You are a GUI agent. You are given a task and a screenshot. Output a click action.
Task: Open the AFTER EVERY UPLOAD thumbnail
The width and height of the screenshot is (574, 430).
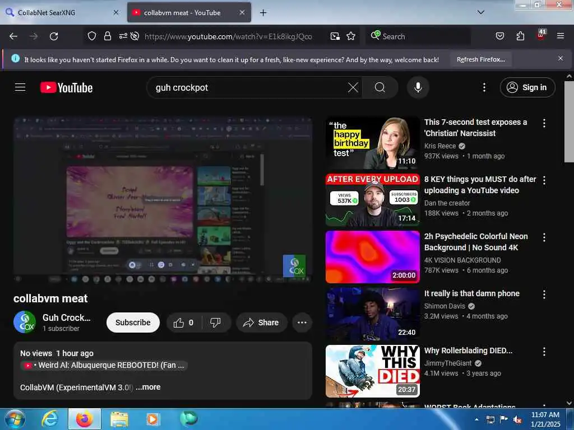point(373,200)
